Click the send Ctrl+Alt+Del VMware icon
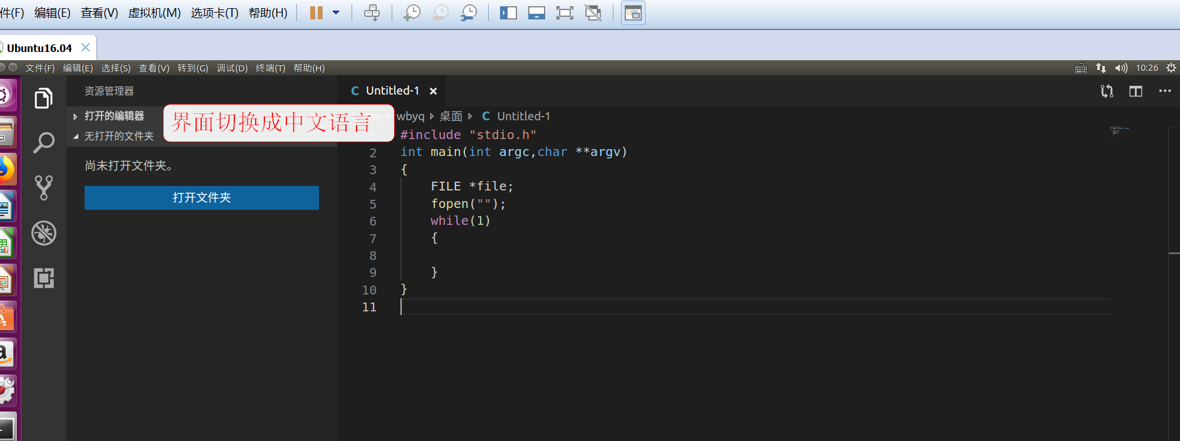 click(372, 13)
